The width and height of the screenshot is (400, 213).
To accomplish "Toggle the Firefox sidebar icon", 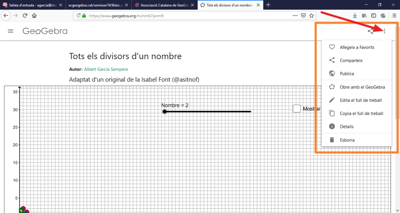I will coord(374,15).
